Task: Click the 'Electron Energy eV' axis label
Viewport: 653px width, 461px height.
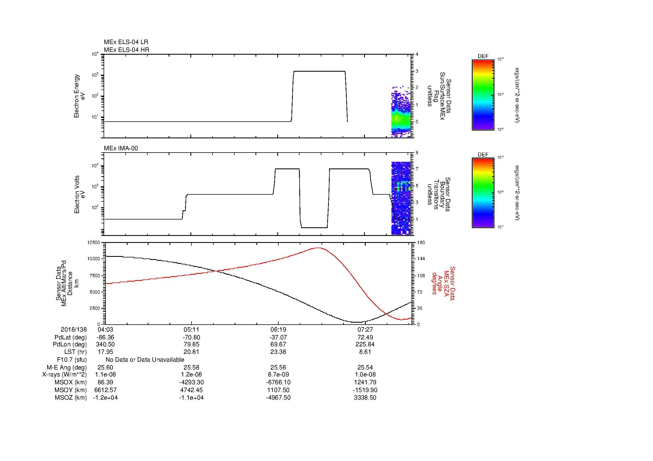Action: tap(80, 96)
